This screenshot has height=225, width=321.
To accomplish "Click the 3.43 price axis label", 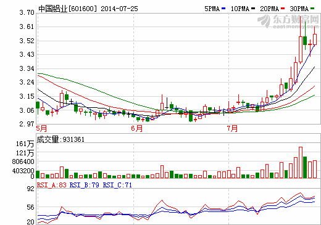I will (27, 54).
